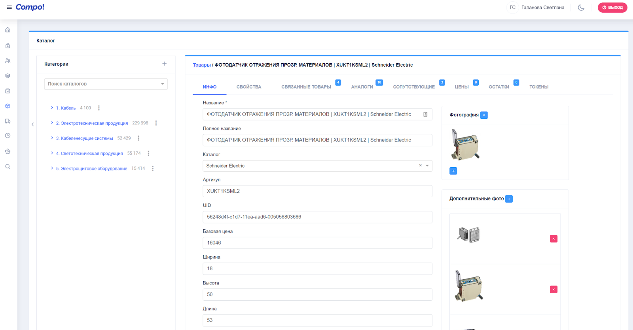This screenshot has width=633, height=330.
Task: Open the hamburger menu next to Compo!
Action: (9, 7)
